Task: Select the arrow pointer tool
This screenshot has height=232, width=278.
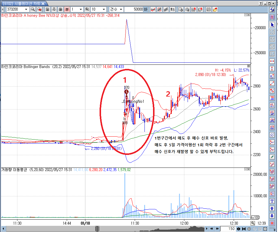Action: 272,24
